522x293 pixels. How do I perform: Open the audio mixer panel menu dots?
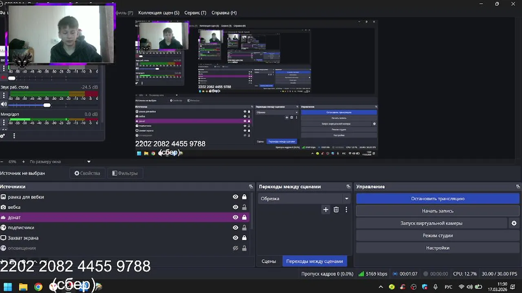point(14,136)
